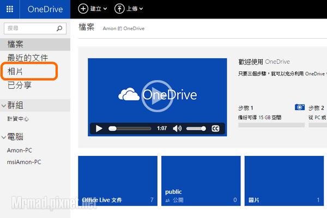Adjust the video volume slider
The image size is (327, 218).
click(x=196, y=129)
